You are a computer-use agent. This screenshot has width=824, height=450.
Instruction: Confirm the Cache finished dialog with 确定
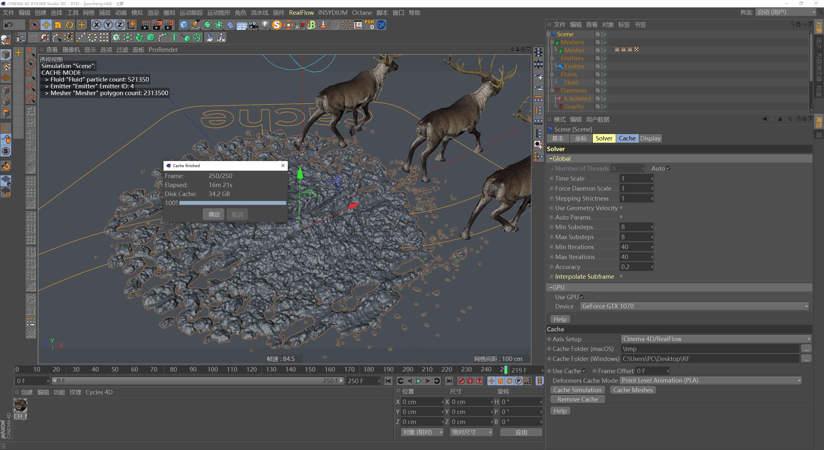pyautogui.click(x=214, y=214)
